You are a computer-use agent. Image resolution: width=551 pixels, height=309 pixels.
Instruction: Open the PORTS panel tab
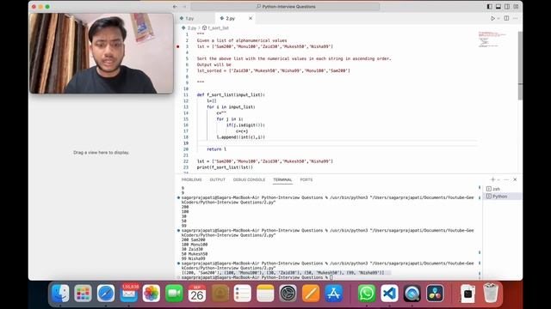[306, 179]
